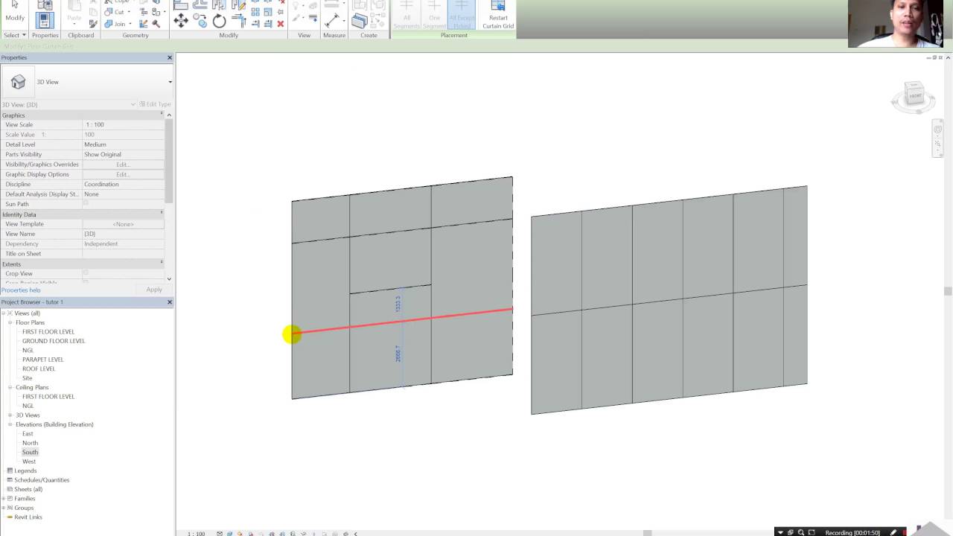953x536 pixels.
Task: Click the Rotate tool icon
Action: pyautogui.click(x=220, y=22)
